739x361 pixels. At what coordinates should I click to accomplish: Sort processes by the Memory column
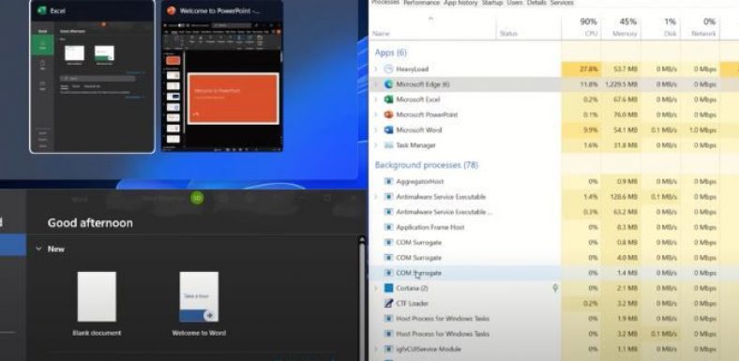[x=621, y=27]
